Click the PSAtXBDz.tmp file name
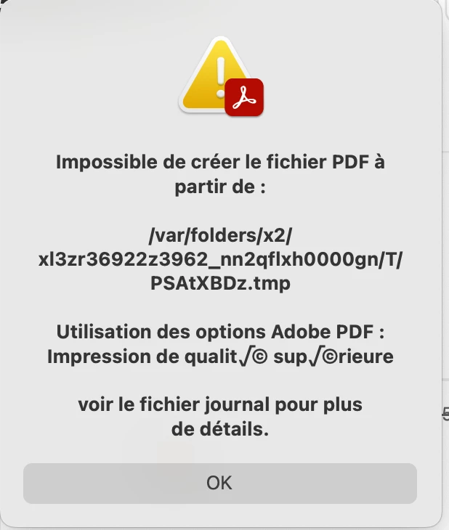Screen dimensions: 449x530 point(220,283)
